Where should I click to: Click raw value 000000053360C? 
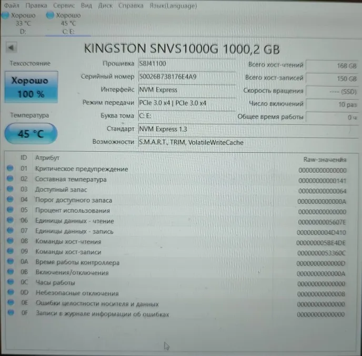click(321, 253)
